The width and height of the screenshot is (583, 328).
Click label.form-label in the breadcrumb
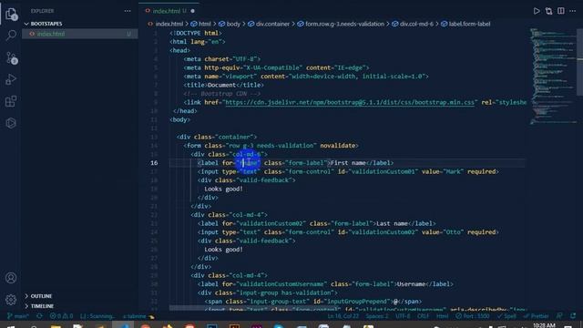469,24
